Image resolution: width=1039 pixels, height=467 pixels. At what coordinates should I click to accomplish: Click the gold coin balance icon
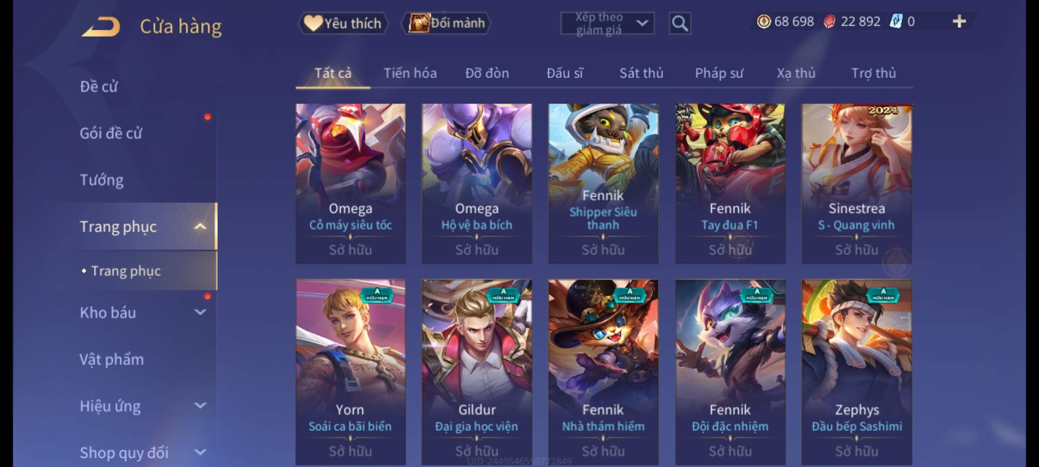(764, 21)
